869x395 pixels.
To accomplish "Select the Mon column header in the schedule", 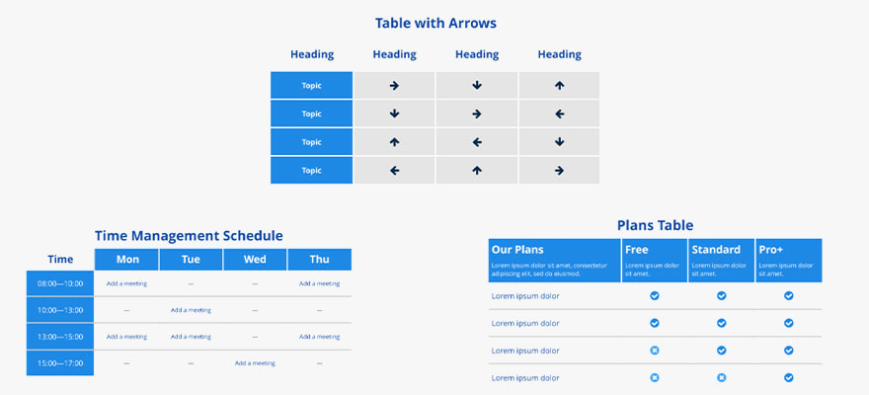I will coord(127,260).
